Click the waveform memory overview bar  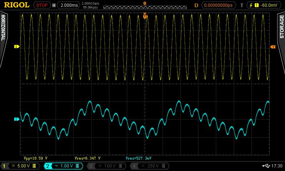point(144,7)
